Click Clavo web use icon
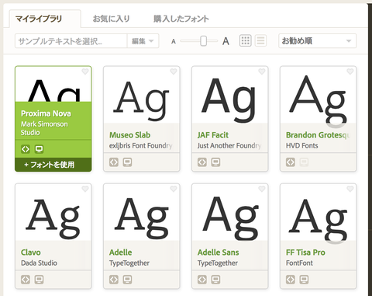Viewport: 372px width, 296px height. (26, 280)
